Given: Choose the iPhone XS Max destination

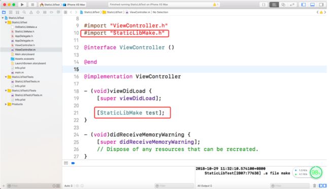Looking at the screenshot, I should point(74,5).
